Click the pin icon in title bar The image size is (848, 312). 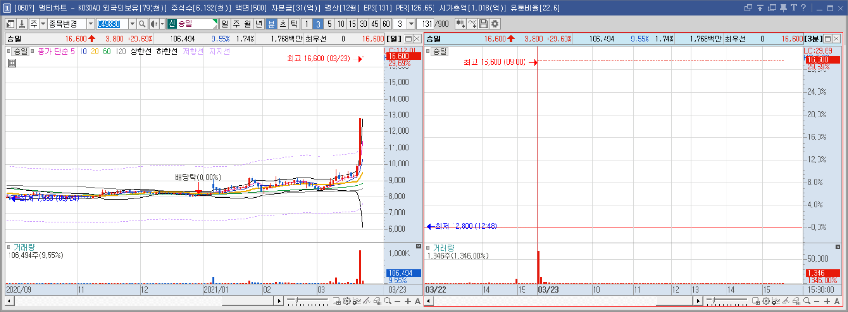pos(783,8)
